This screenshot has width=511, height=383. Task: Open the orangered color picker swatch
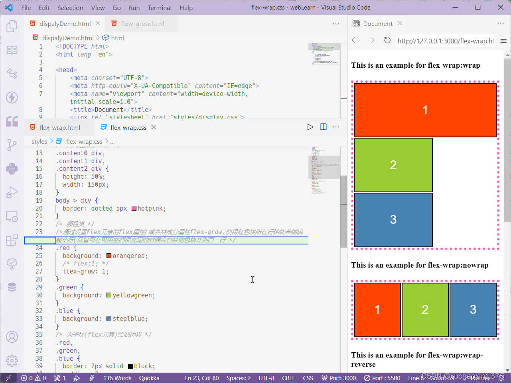click(x=109, y=256)
